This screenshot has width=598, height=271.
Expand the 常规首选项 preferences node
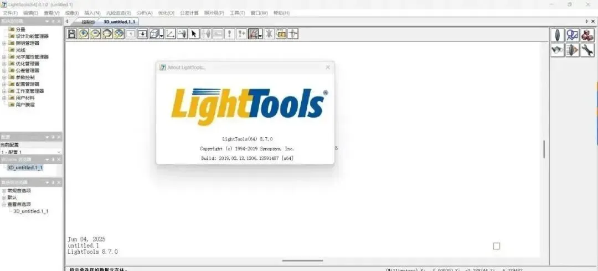pos(4,191)
